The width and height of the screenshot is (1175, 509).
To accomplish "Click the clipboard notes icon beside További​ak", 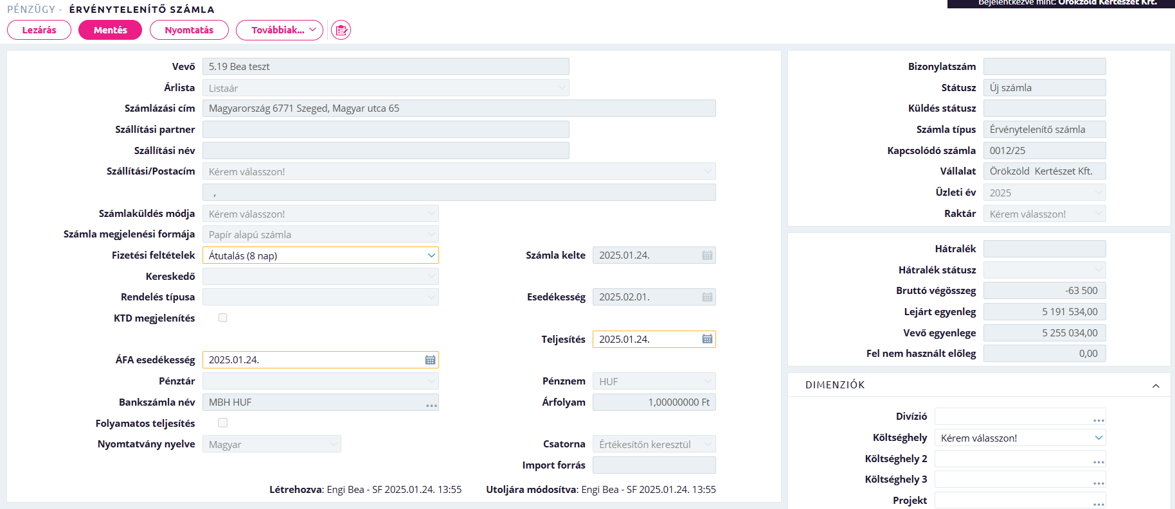I will pyautogui.click(x=341, y=30).
